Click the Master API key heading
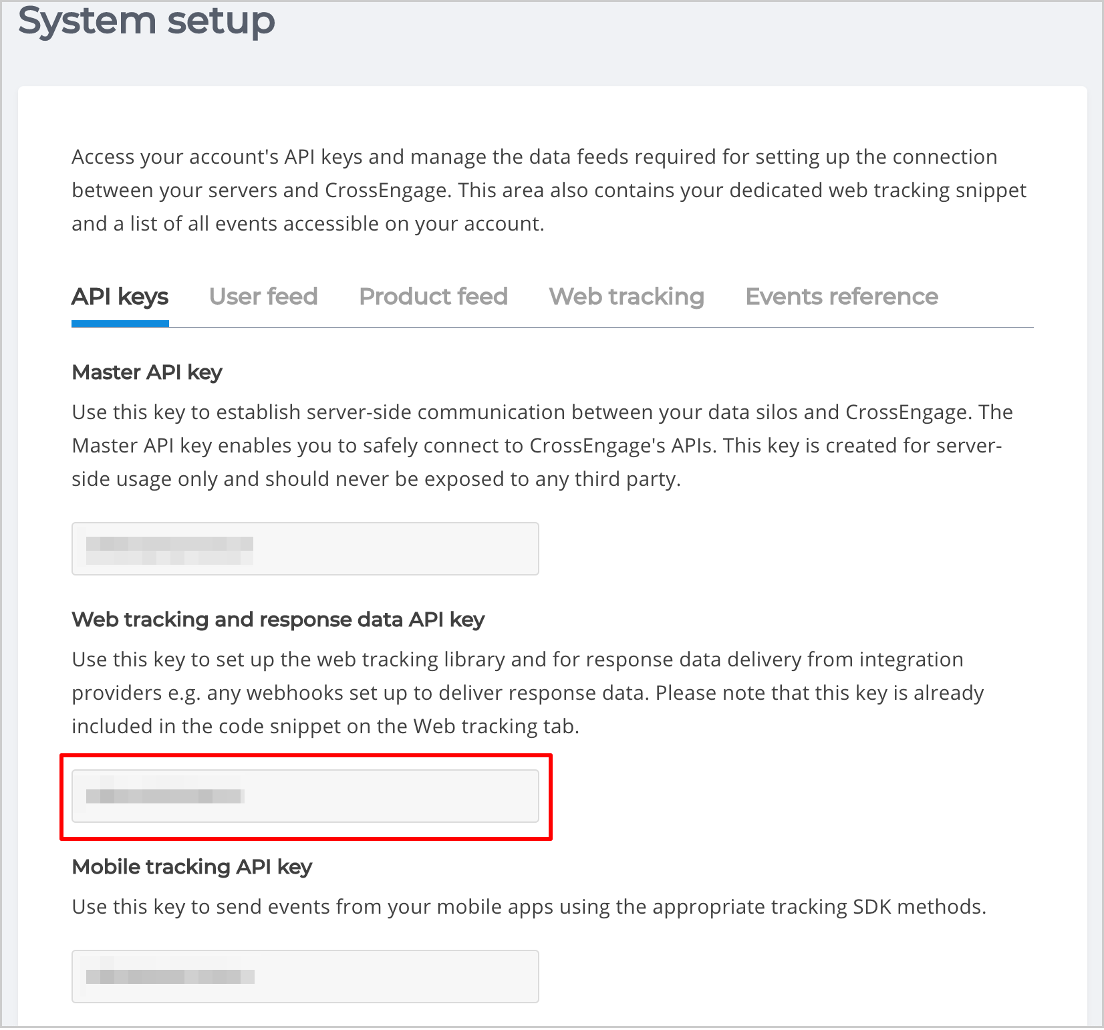1104x1030 pixels. (x=147, y=372)
